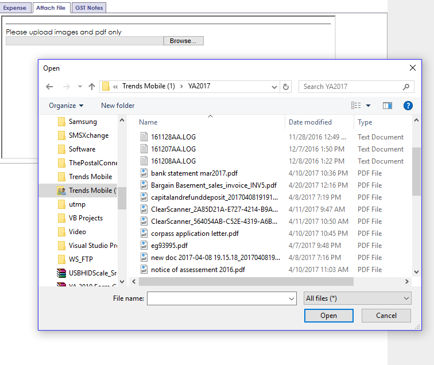Open the recent locations dropdown arrow
Viewport: 434px width, 365px height.
point(80,87)
